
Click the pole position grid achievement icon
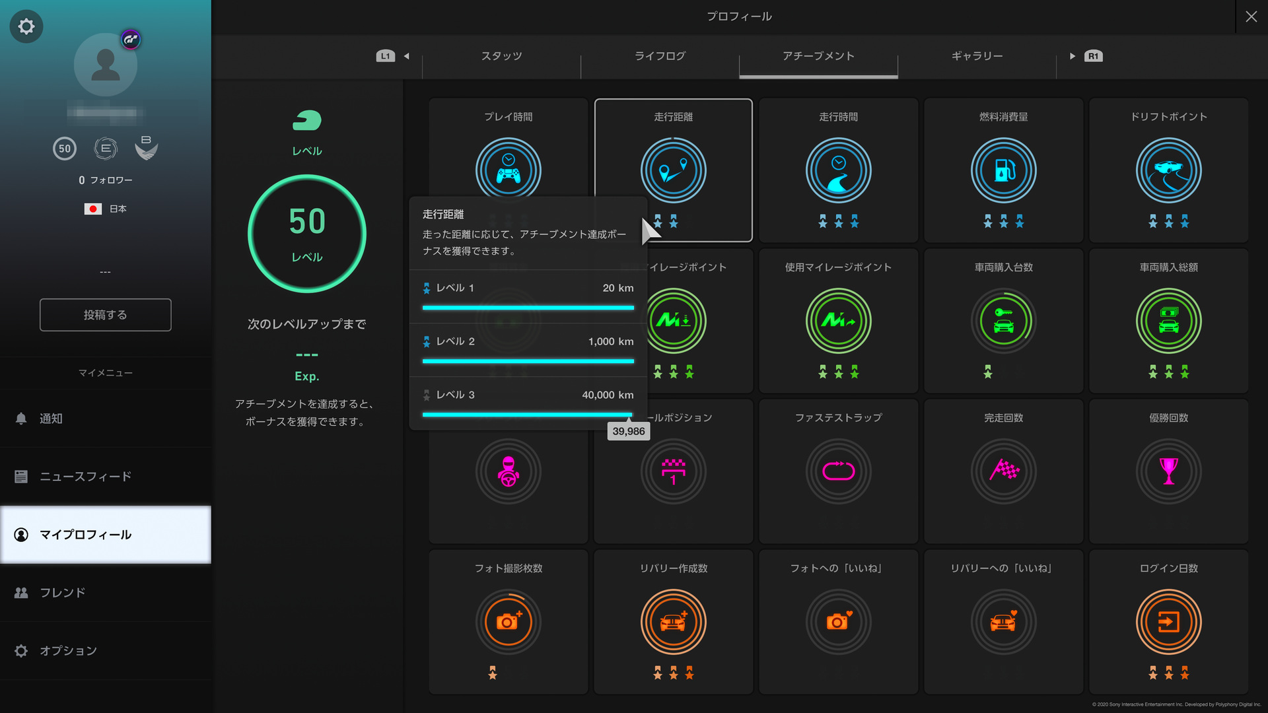674,471
